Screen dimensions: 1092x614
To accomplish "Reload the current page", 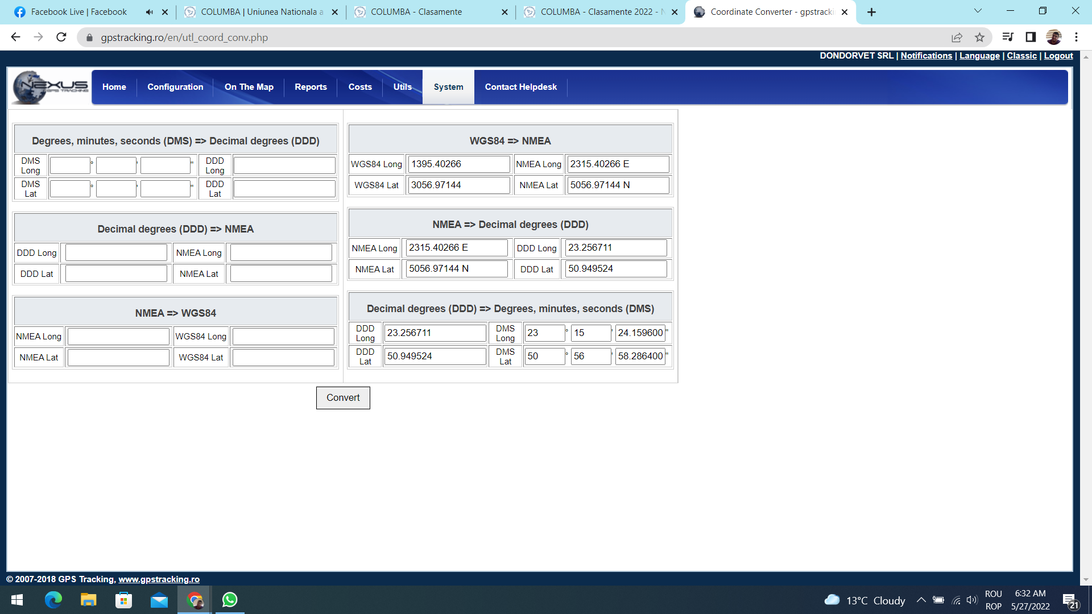I will pyautogui.click(x=61, y=38).
